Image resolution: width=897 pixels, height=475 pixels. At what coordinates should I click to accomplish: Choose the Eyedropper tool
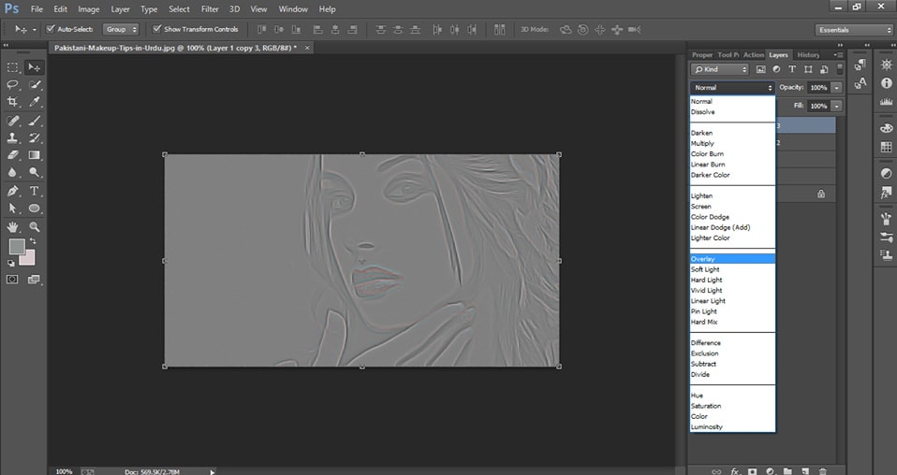[35, 101]
